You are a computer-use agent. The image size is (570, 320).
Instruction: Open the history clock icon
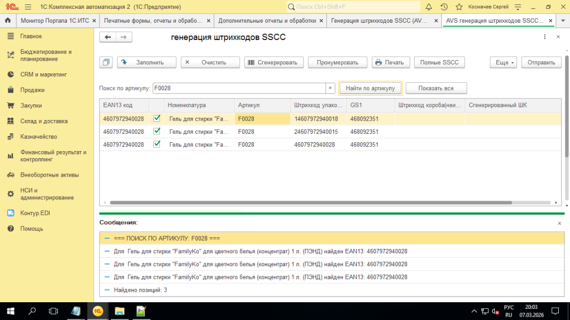444,7
